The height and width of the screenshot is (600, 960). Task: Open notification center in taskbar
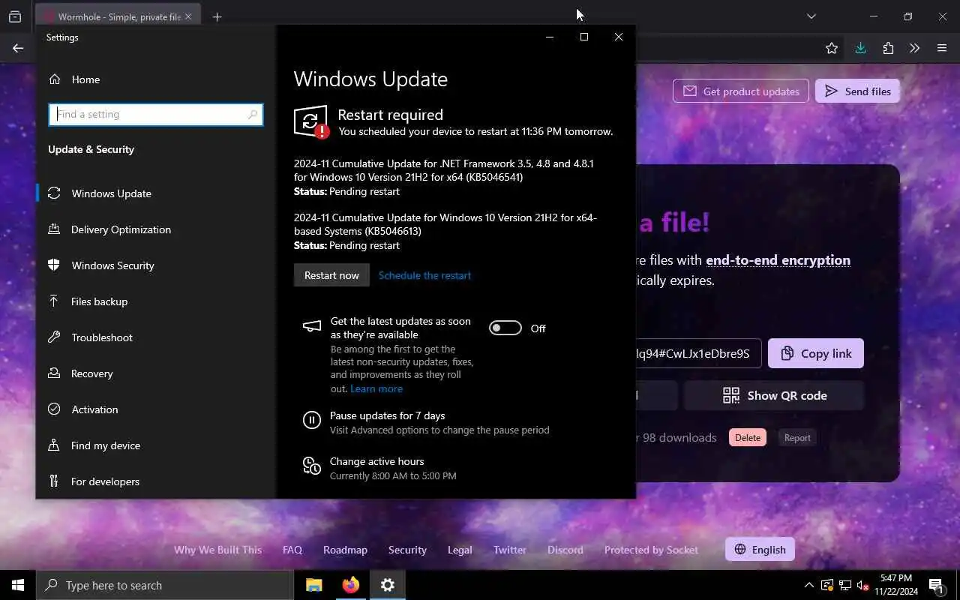936,585
